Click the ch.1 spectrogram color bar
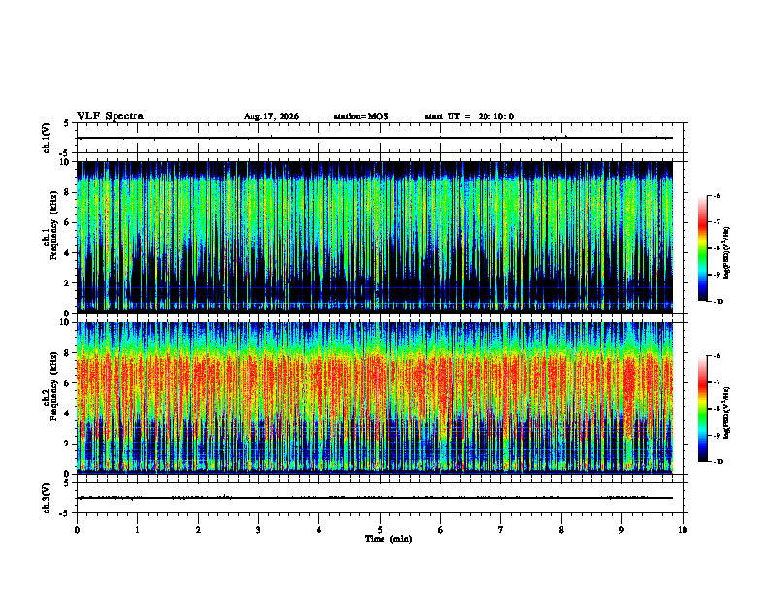769x594 pixels. [703, 248]
